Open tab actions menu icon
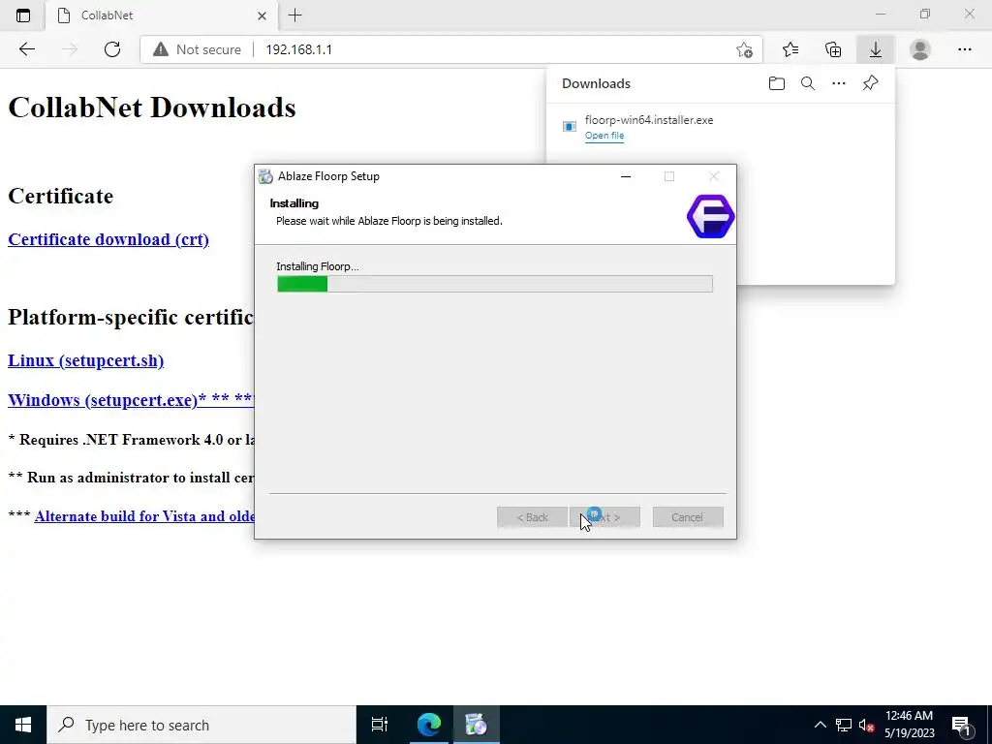 pyautogui.click(x=23, y=15)
